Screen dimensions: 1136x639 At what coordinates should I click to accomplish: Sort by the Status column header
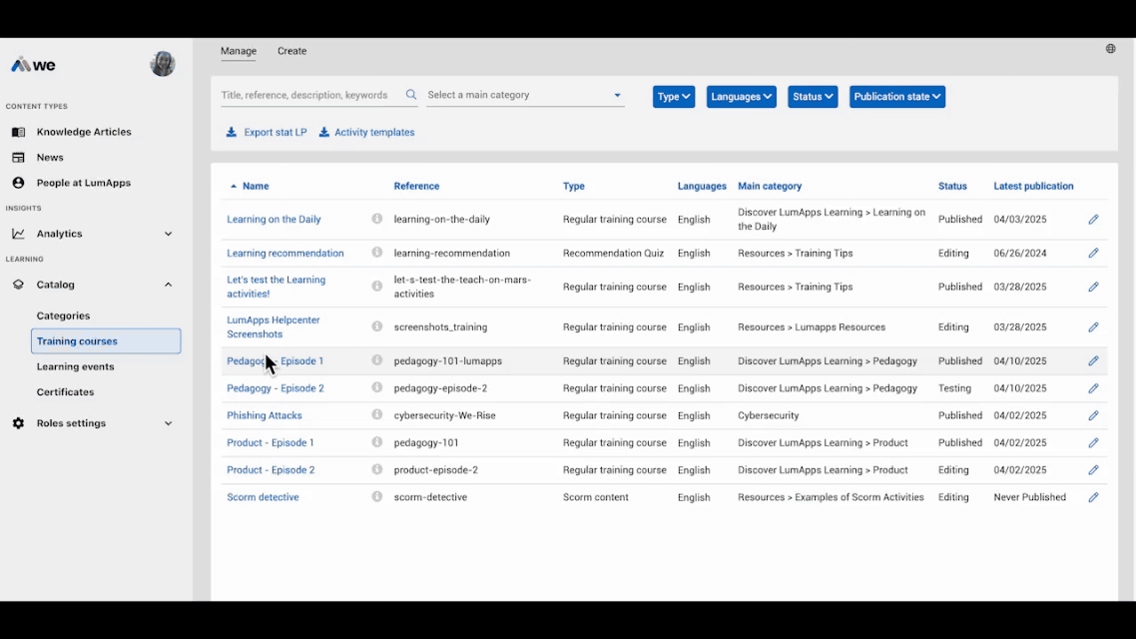[x=952, y=186]
